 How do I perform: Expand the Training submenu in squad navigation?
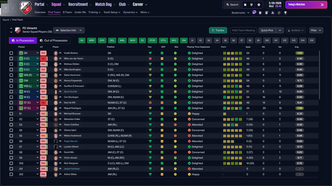[94, 12]
